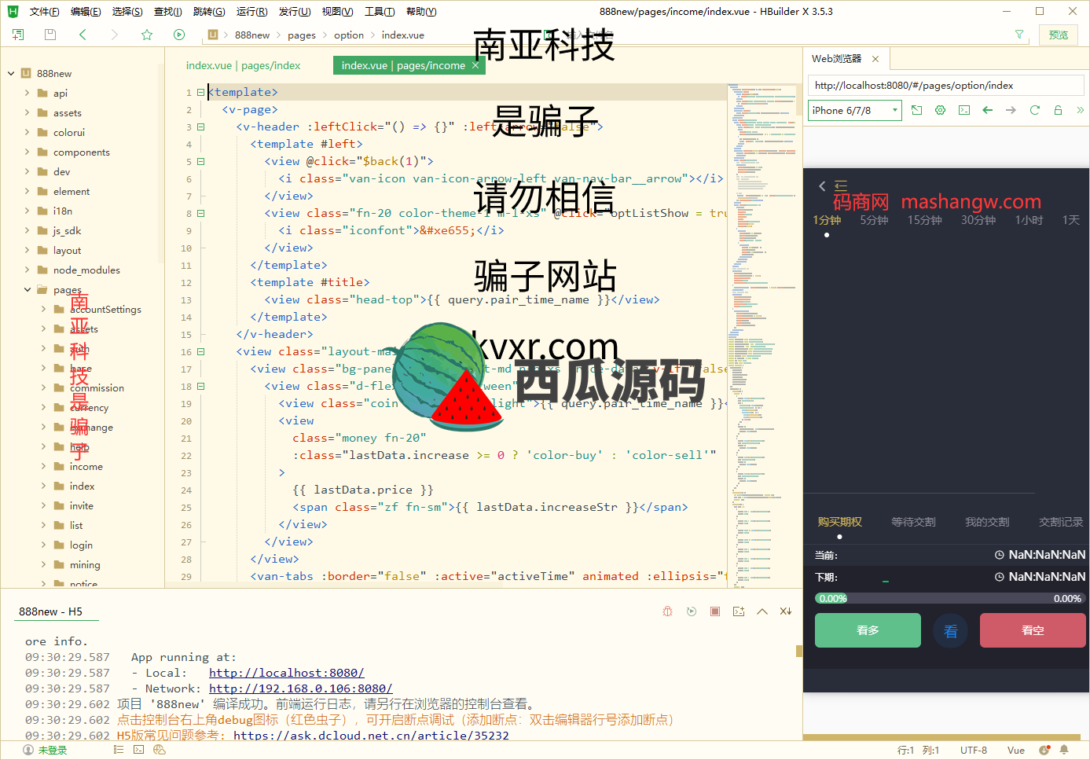The image size is (1090, 760).
Task: Click the red 看空 button
Action: (x=1033, y=630)
